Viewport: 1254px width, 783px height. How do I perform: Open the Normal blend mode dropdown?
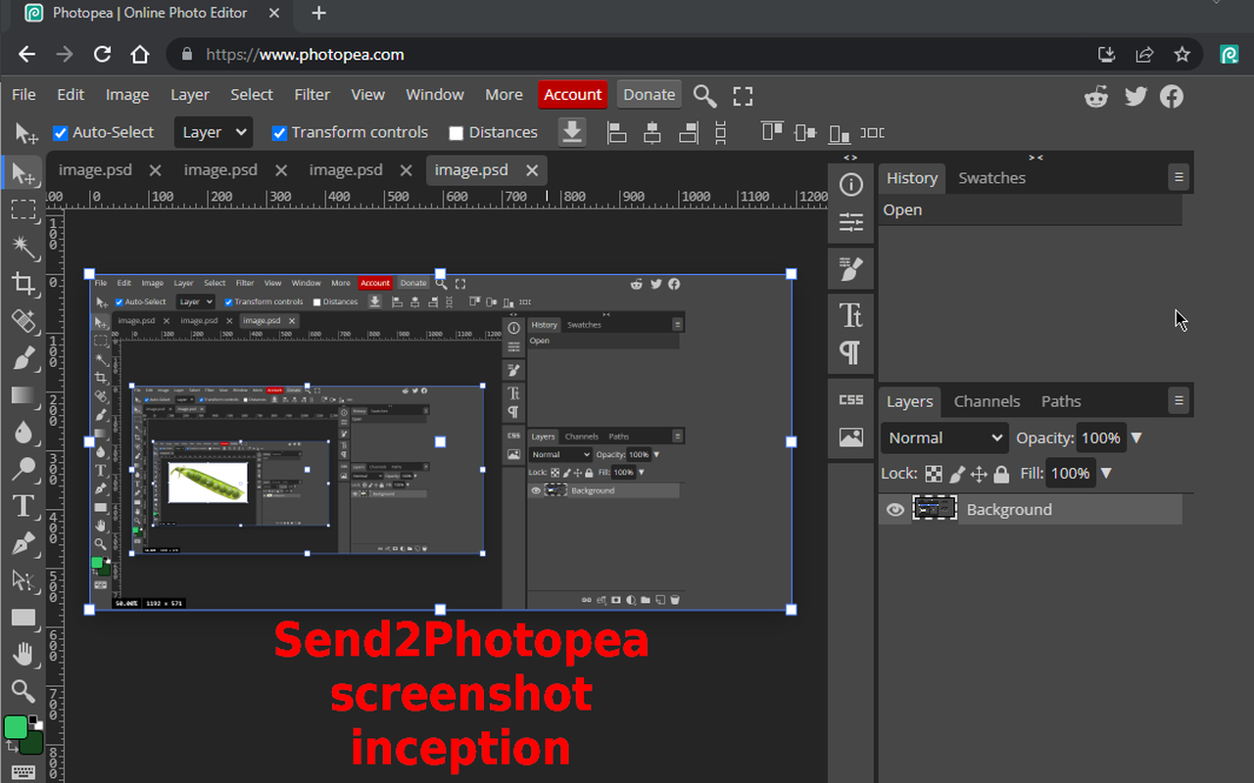tap(943, 438)
